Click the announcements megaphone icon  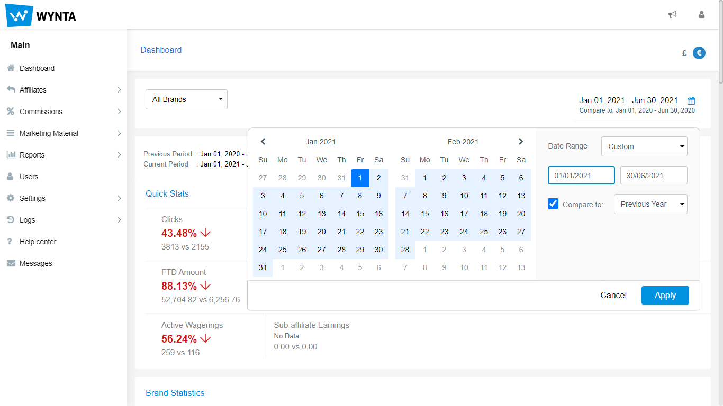[672, 15]
